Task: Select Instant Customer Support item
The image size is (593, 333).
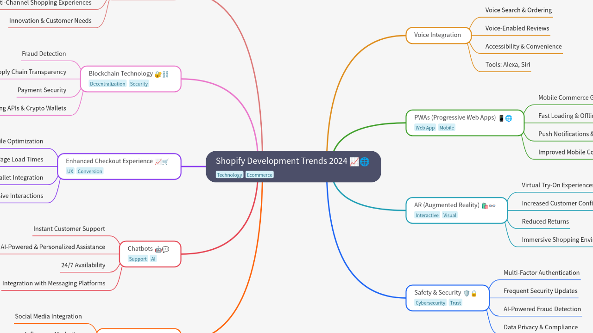Action: tap(69, 229)
